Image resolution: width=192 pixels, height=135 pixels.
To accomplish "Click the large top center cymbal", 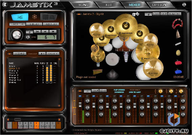I will 126,25.
